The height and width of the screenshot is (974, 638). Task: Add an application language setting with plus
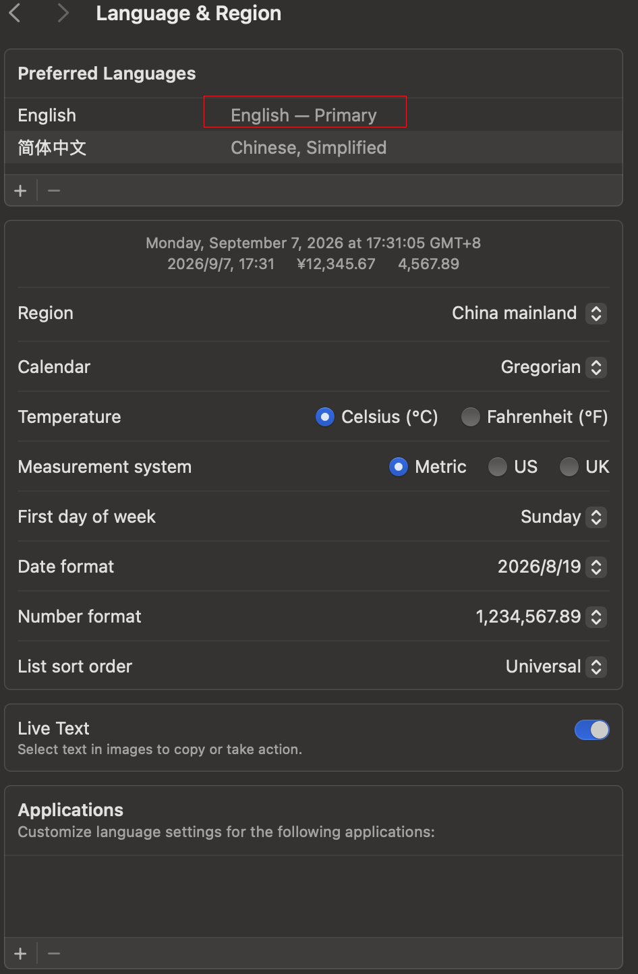(x=20, y=954)
